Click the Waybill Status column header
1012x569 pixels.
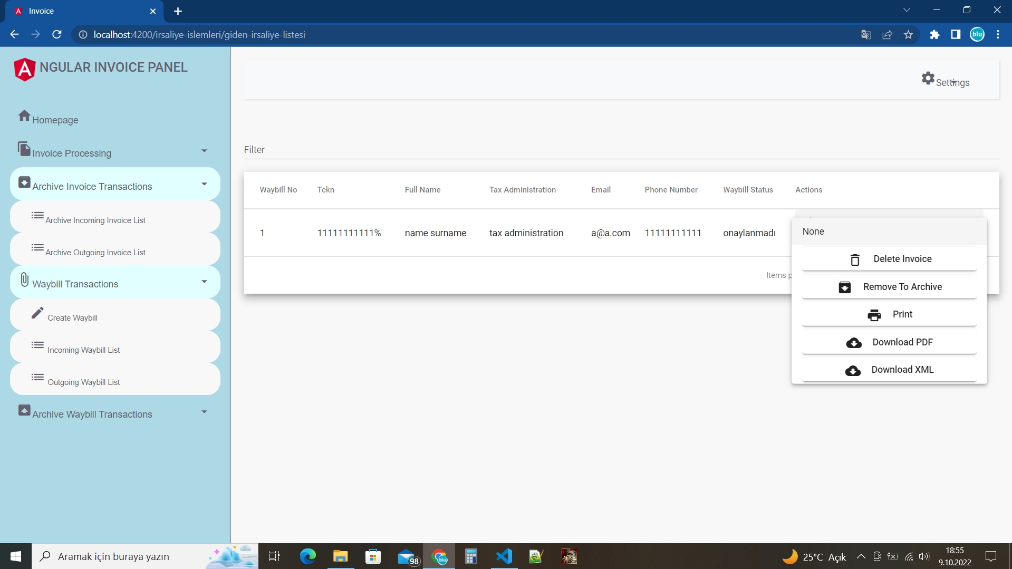[748, 190]
